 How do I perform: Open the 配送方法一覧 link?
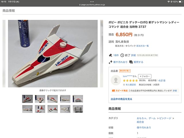tap(143, 46)
